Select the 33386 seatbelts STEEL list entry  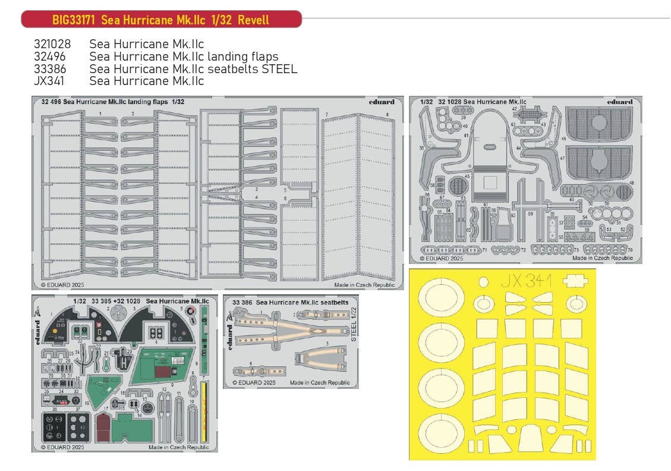click(x=166, y=69)
